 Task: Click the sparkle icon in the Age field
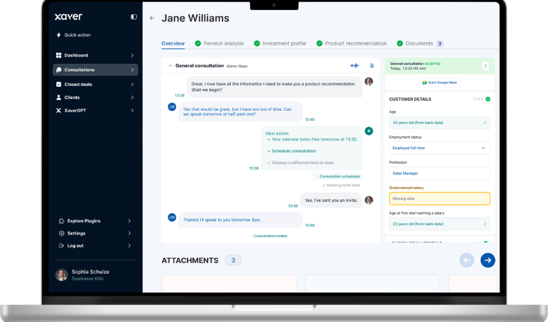tap(485, 123)
